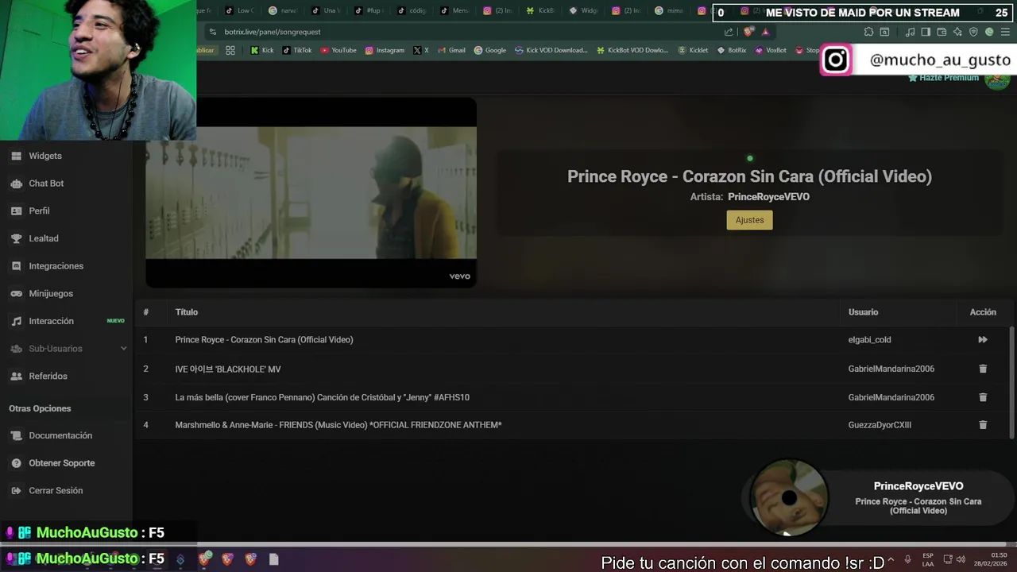Open the Kicklet bookmark

pyautogui.click(x=693, y=50)
